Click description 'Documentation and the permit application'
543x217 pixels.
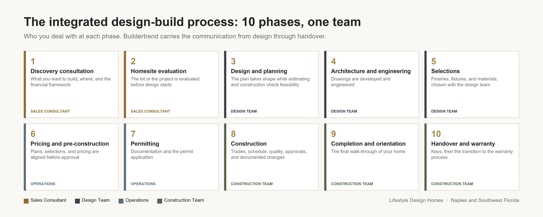click(x=162, y=154)
